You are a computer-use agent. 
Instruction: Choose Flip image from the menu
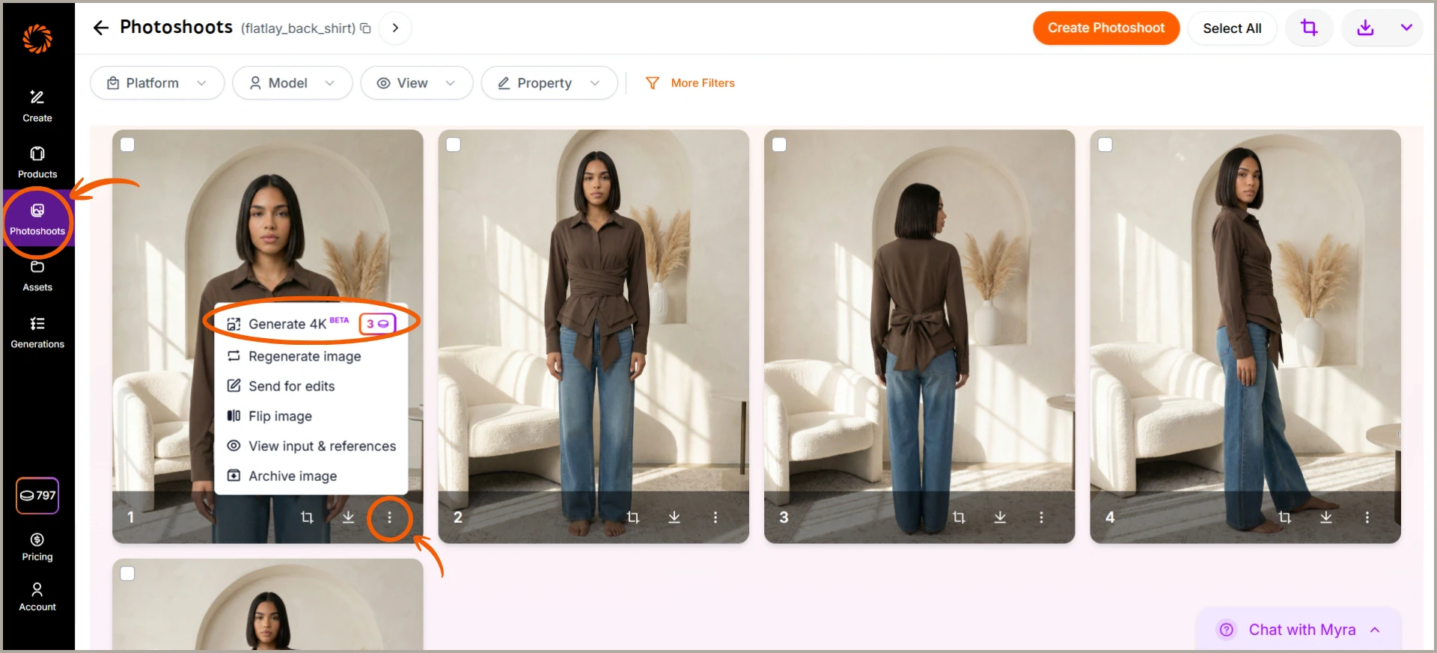pos(311,416)
